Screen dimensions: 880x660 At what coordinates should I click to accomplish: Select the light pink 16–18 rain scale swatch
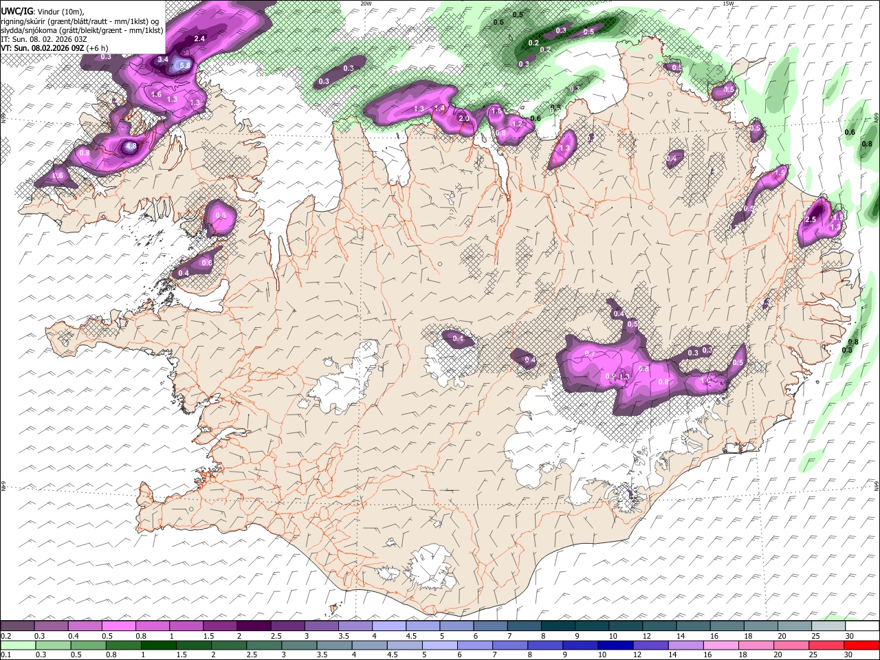click(x=719, y=645)
